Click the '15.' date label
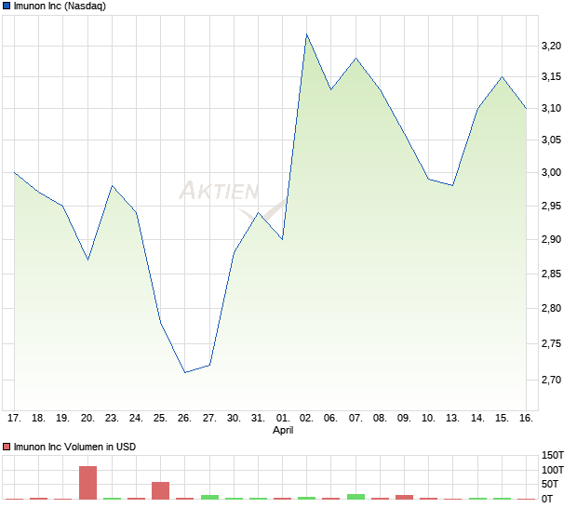 click(x=502, y=419)
